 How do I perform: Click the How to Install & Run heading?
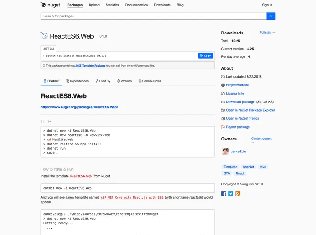point(57,169)
